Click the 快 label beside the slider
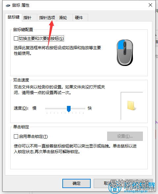 (90, 108)
